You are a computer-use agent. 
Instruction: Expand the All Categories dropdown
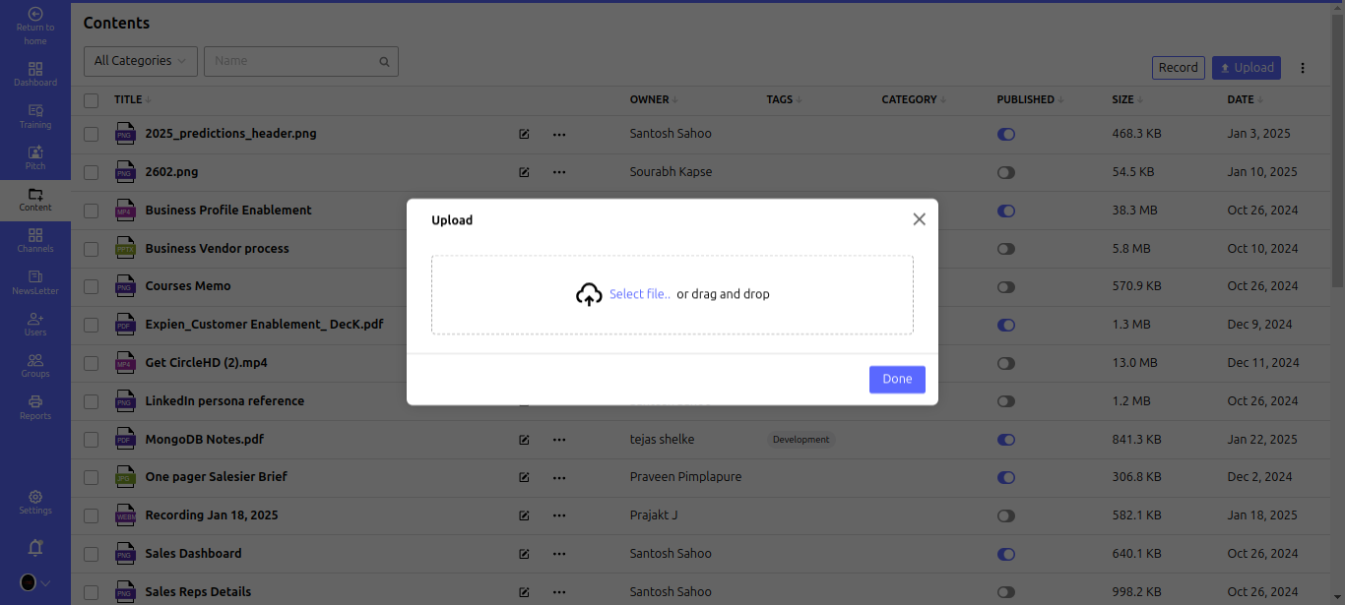tap(140, 61)
